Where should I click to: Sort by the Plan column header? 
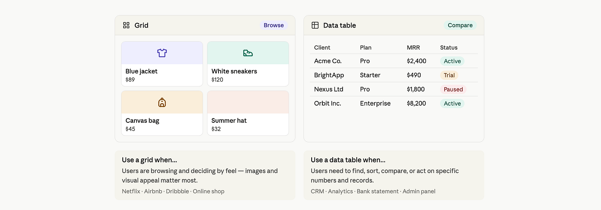[x=366, y=48]
